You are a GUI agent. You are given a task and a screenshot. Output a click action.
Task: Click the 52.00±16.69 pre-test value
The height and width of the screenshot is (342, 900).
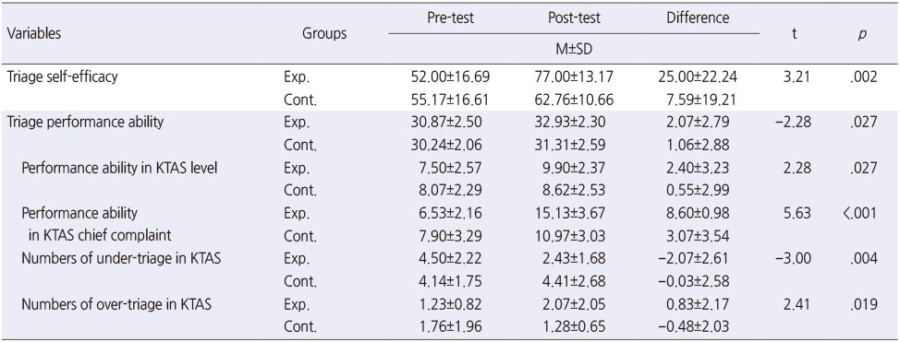451,77
